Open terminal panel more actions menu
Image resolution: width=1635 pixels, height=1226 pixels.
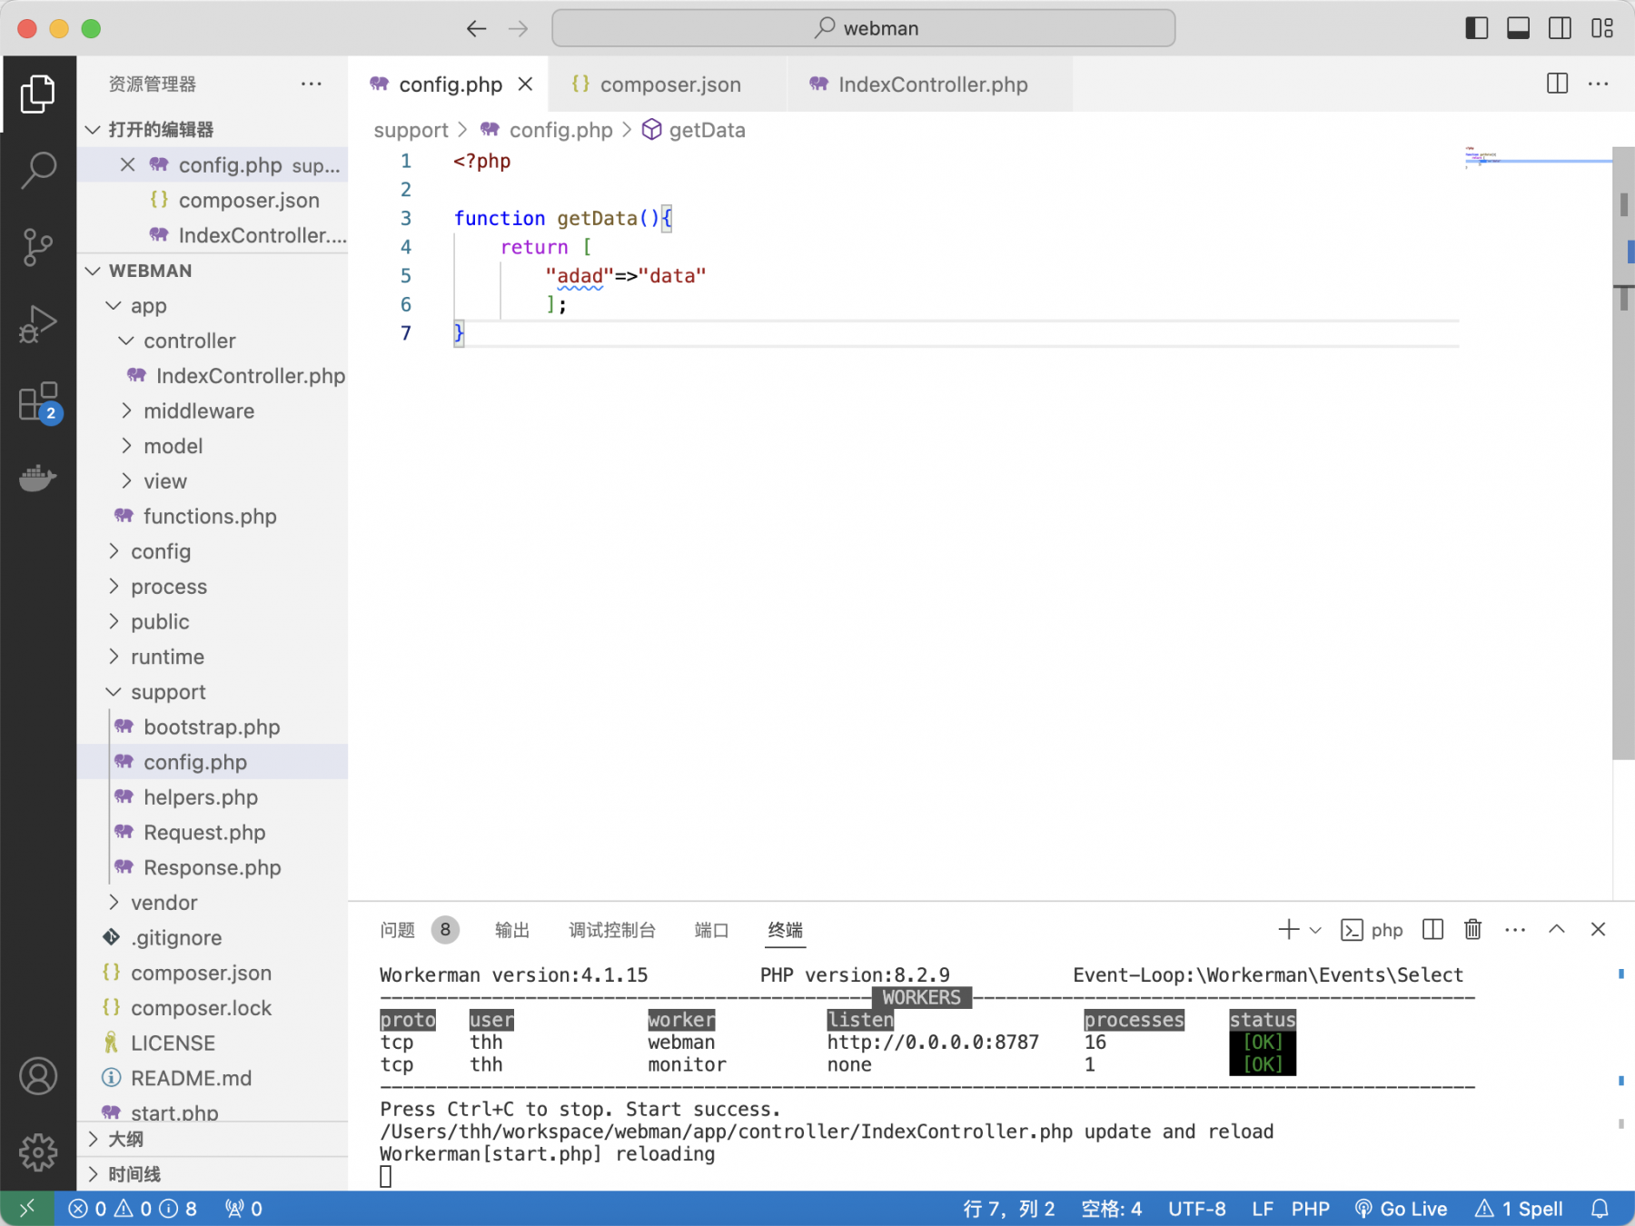coord(1514,929)
